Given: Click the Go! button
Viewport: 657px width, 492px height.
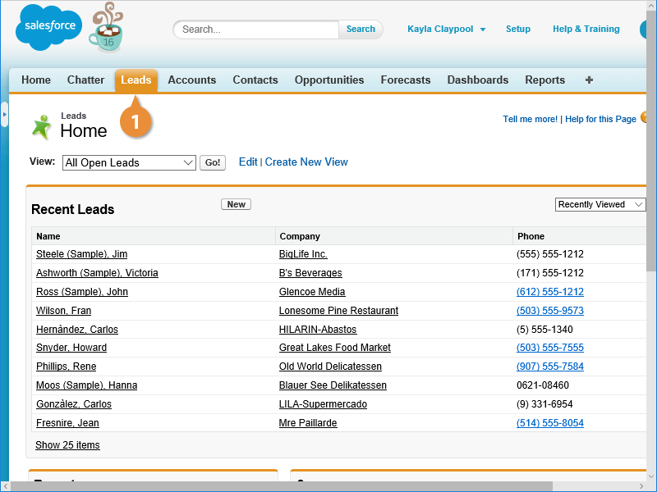Looking at the screenshot, I should tap(213, 162).
